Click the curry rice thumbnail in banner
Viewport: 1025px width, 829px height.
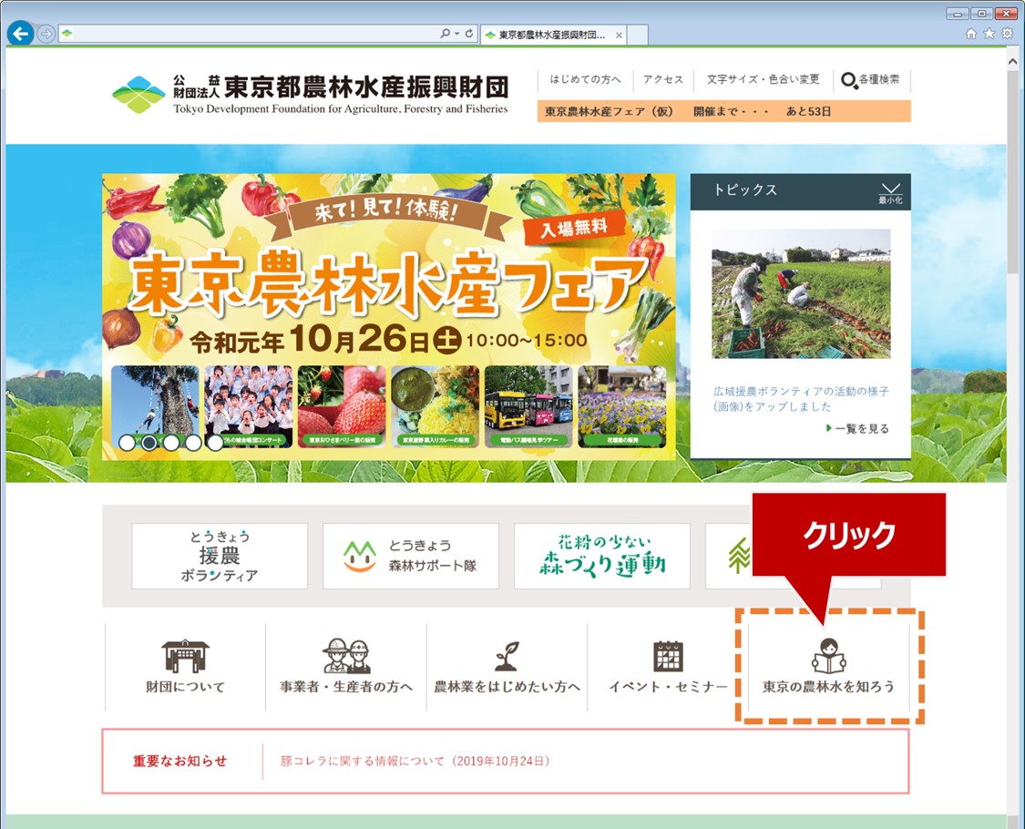coord(436,406)
